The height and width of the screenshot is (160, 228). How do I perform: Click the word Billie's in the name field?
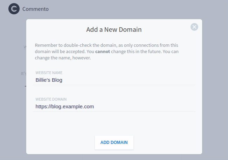[43, 80]
